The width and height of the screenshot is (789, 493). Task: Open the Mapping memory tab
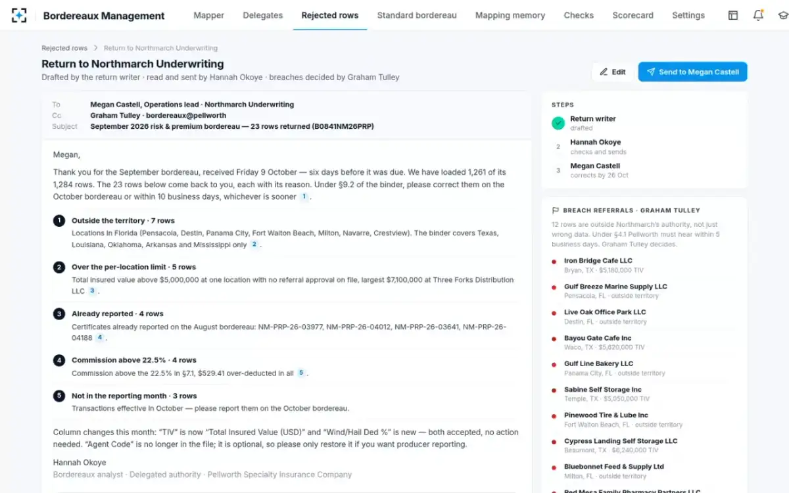point(510,15)
